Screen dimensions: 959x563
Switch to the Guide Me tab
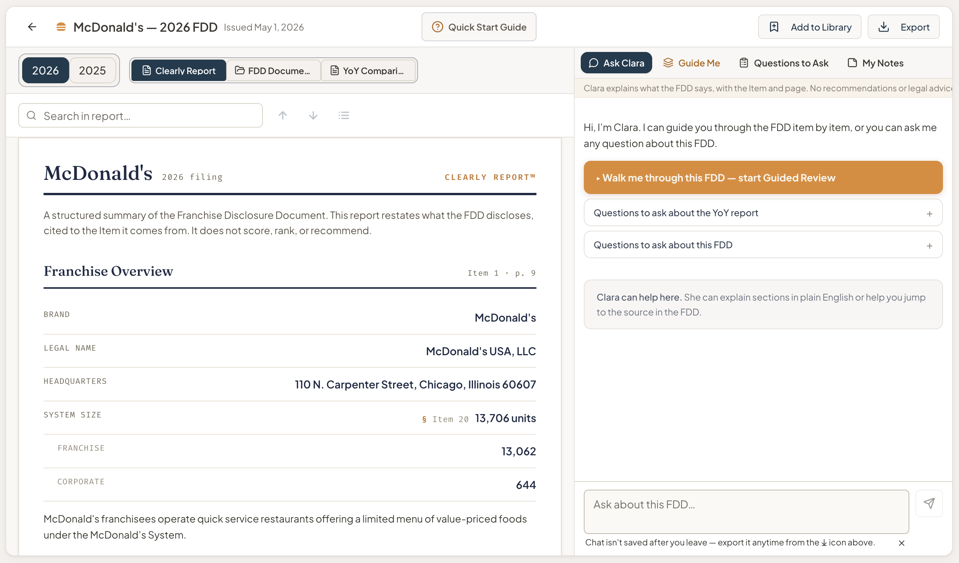692,63
